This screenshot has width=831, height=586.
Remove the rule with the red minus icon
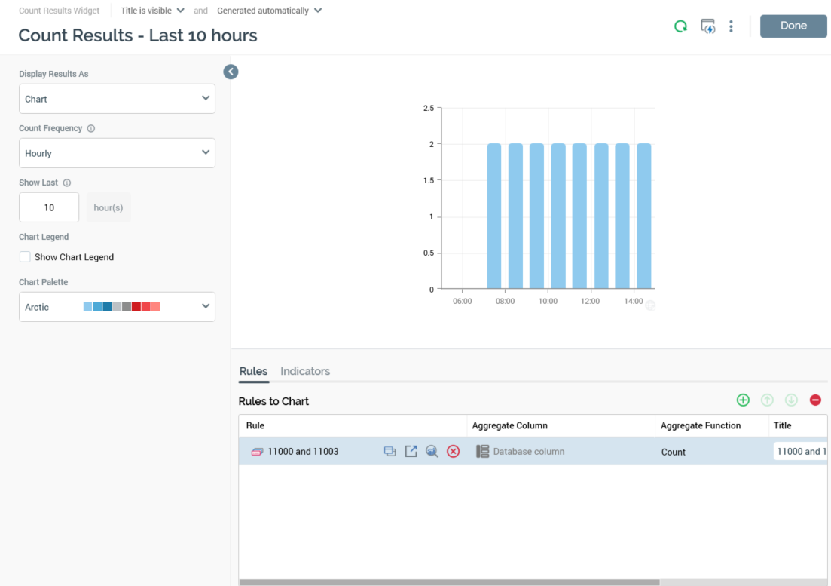tap(815, 400)
